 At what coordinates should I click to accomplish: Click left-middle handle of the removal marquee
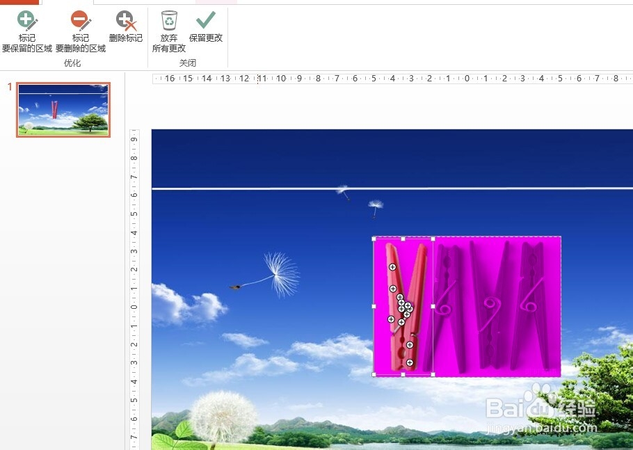point(374,307)
